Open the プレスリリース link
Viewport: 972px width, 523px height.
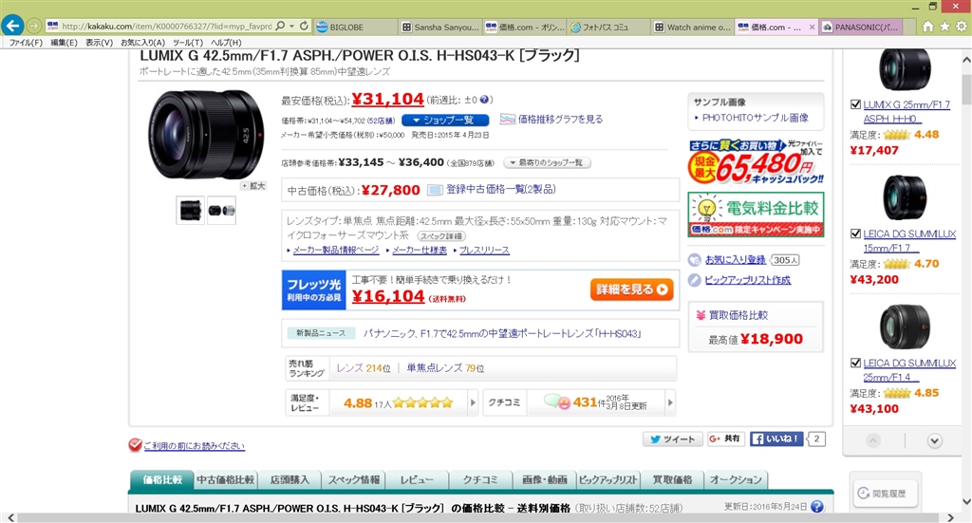pos(484,251)
